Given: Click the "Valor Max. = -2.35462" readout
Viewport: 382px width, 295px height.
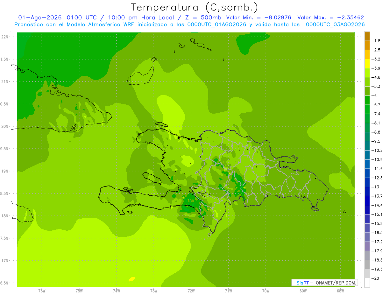Looking at the screenshot, I should tap(330, 18).
